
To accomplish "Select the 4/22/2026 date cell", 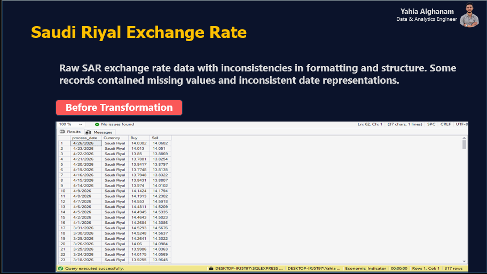I will [x=86, y=154].
